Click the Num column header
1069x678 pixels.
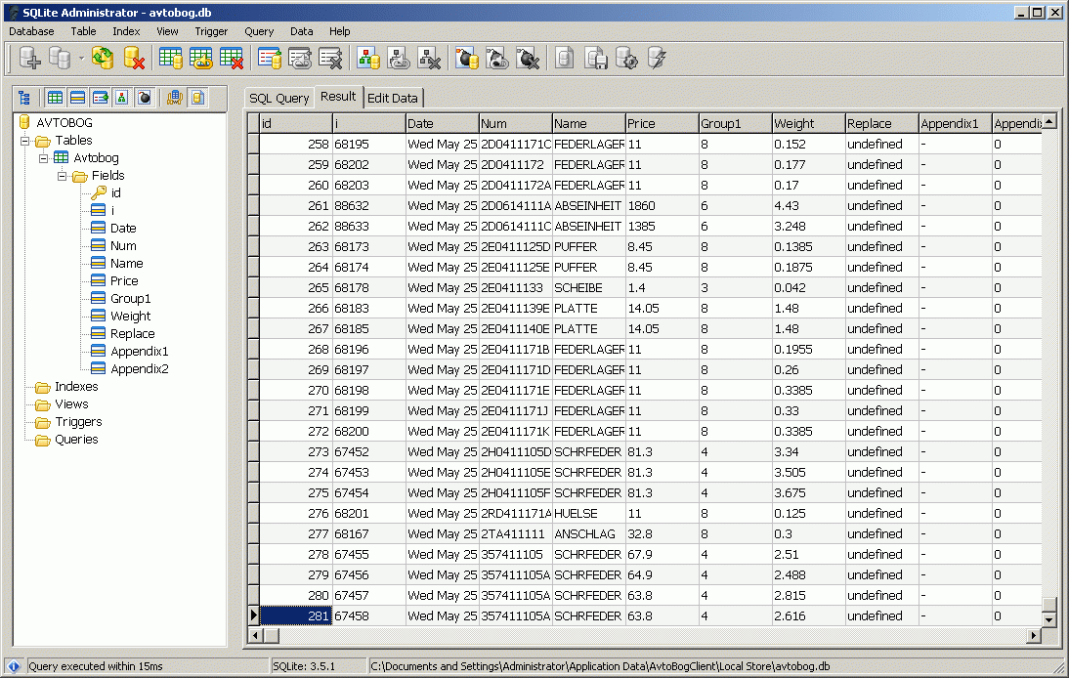(x=515, y=123)
